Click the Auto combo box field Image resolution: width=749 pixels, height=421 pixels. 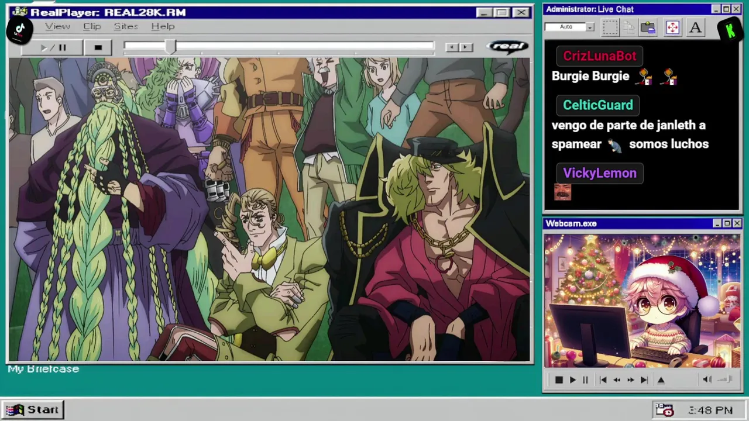(x=569, y=27)
